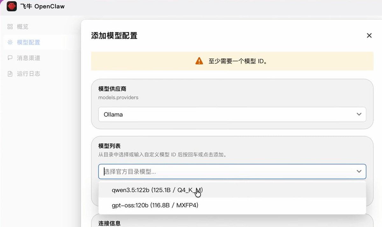This screenshot has height=227, width=382.
Task: Click the 添加模型配置 dialog title
Action: click(114, 36)
